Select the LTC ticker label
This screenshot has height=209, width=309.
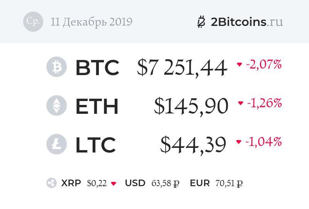tap(95, 145)
